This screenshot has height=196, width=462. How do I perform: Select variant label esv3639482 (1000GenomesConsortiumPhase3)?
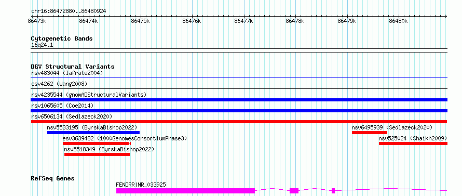point(125,138)
